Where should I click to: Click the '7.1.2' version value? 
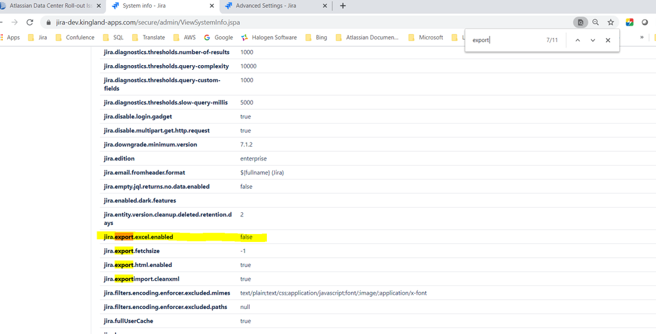(x=246, y=145)
